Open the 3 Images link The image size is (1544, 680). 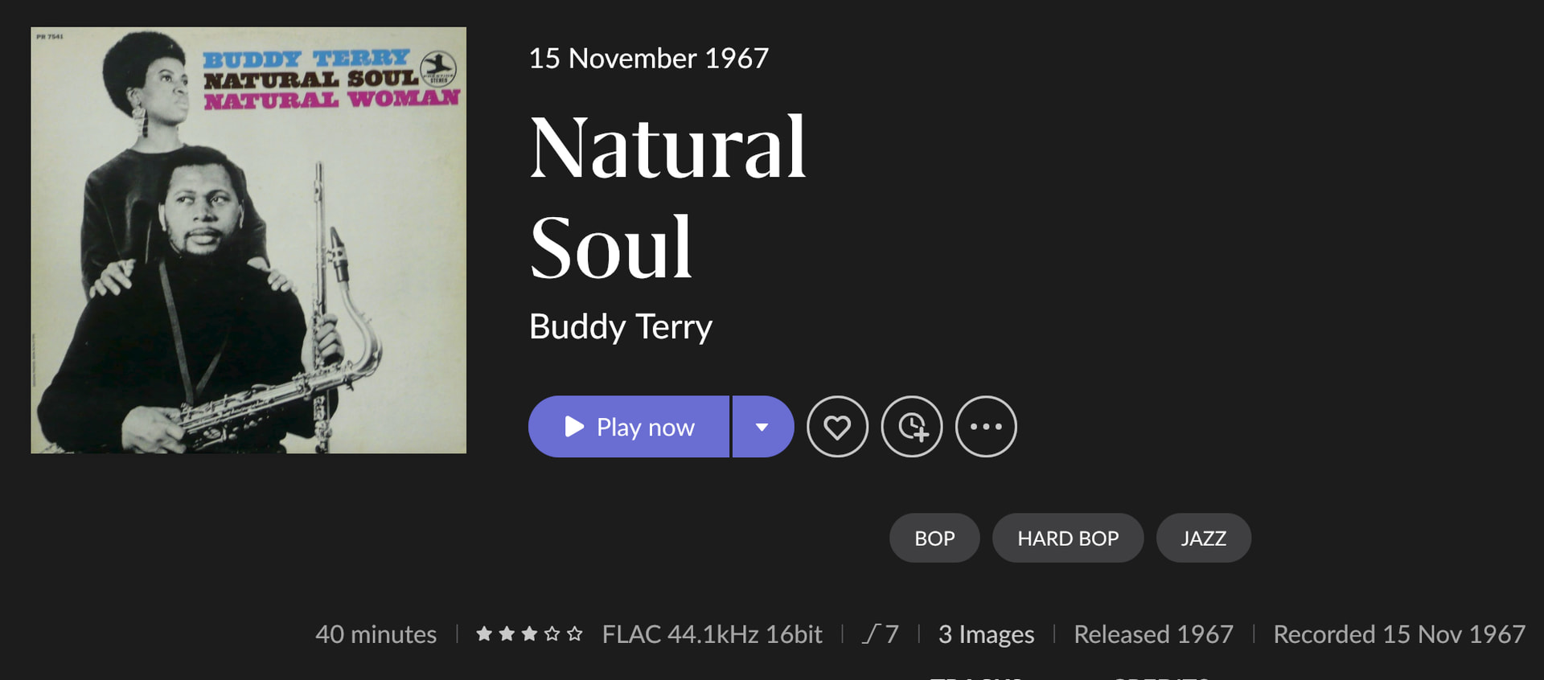(986, 634)
